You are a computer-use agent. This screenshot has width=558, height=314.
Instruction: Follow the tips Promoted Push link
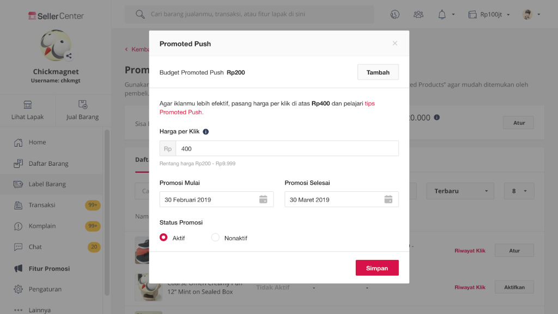coord(267,107)
